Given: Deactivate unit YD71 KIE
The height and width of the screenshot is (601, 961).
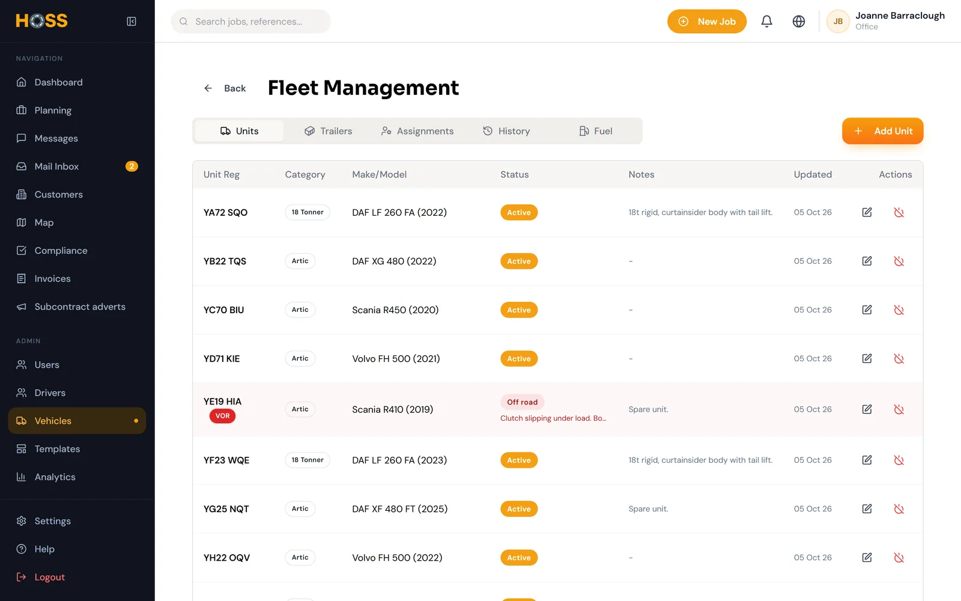Looking at the screenshot, I should tap(899, 358).
